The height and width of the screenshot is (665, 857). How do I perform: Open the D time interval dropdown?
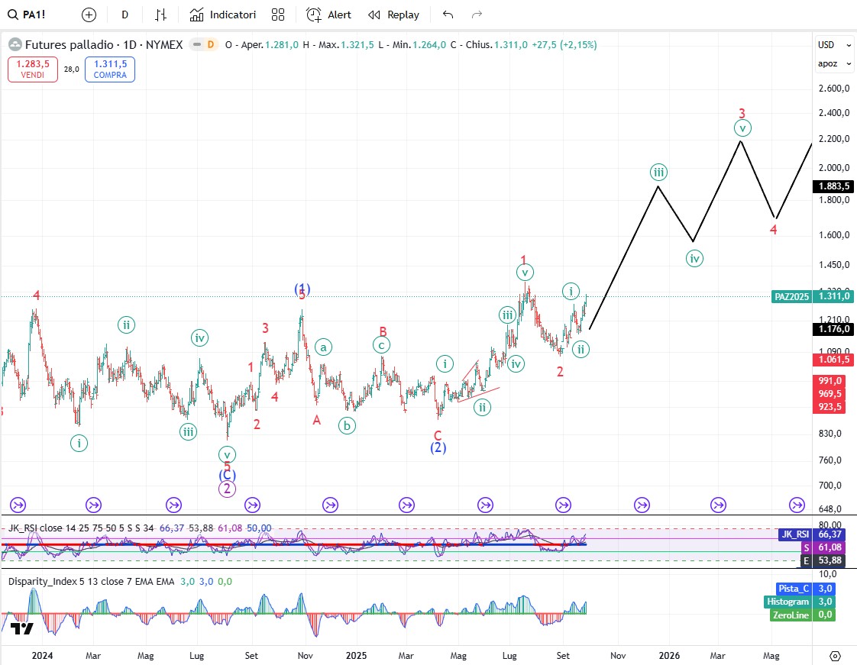(x=125, y=15)
